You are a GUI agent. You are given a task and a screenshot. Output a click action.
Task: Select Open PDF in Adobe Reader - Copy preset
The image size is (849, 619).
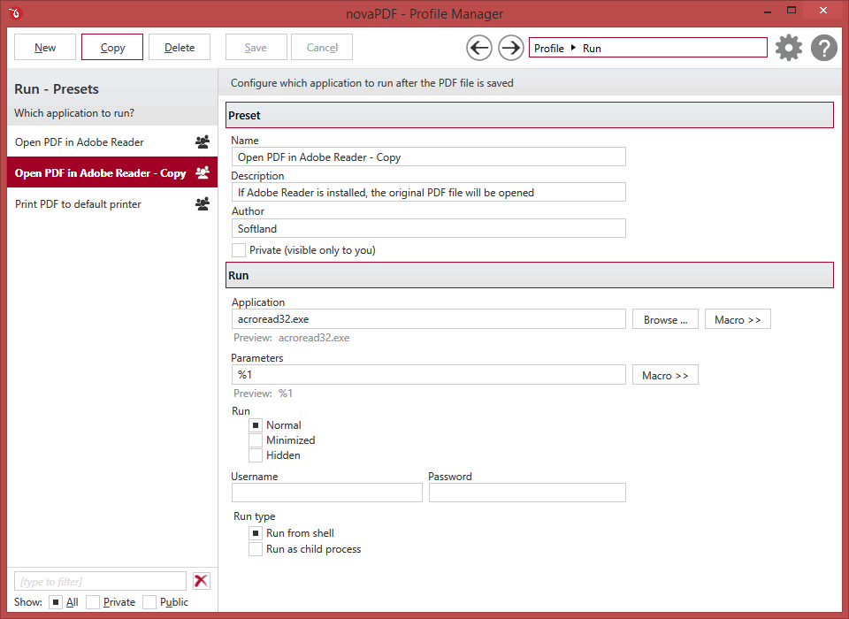point(112,172)
